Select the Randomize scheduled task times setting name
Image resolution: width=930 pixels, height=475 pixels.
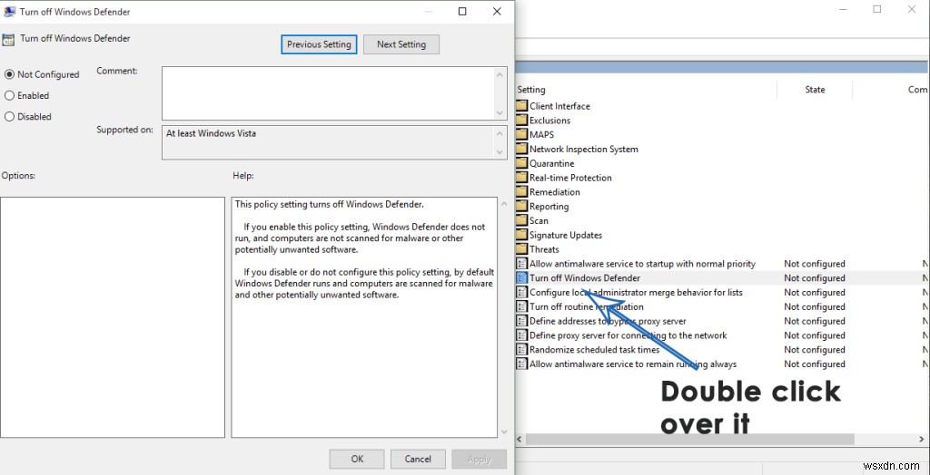pos(594,349)
